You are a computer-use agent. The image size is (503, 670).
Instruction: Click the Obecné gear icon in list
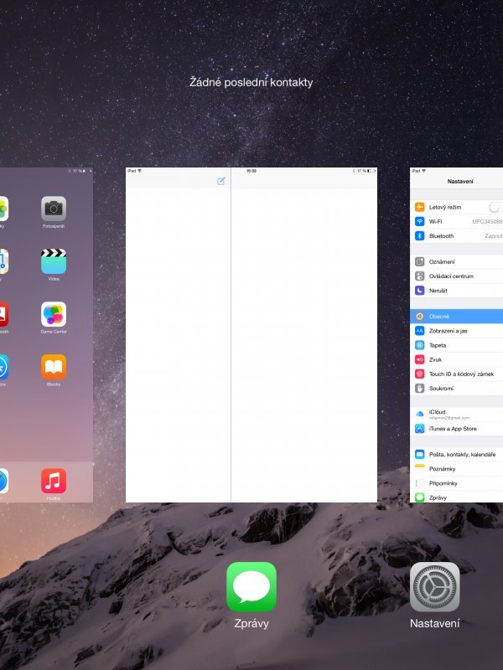(420, 317)
